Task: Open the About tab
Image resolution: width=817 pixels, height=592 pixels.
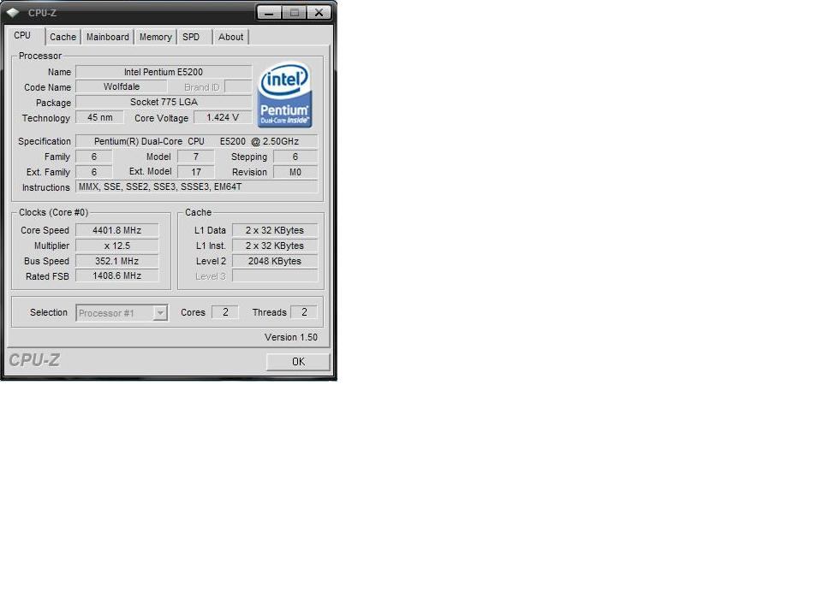Action: pyautogui.click(x=230, y=37)
